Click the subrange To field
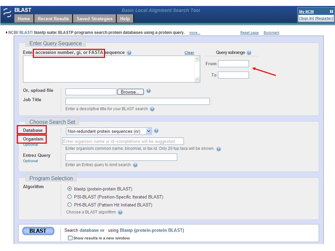The image size is (335, 251). point(233,75)
